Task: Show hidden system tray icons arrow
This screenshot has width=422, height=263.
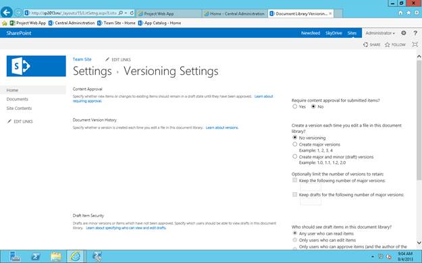Action: [373, 257]
